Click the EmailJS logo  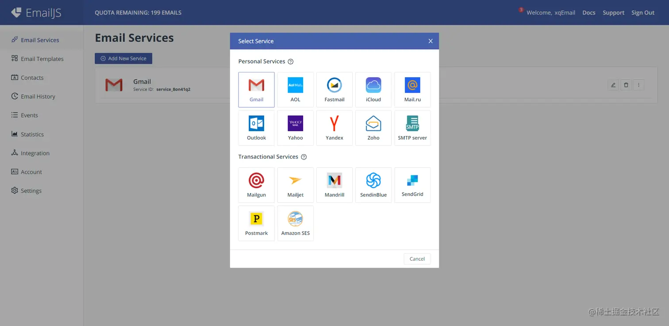(36, 13)
